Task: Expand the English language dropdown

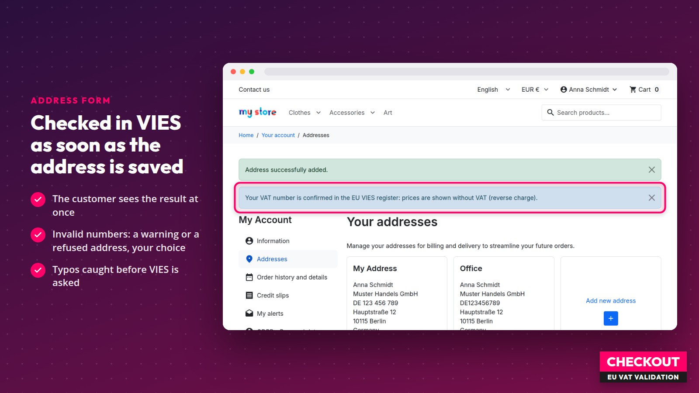Action: (494, 90)
